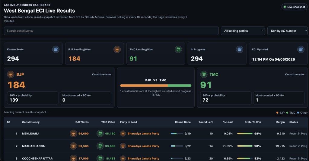The width and height of the screenshot is (309, 161).
Task: Click the MATHABHANGA constituency name
Action: [33, 146]
